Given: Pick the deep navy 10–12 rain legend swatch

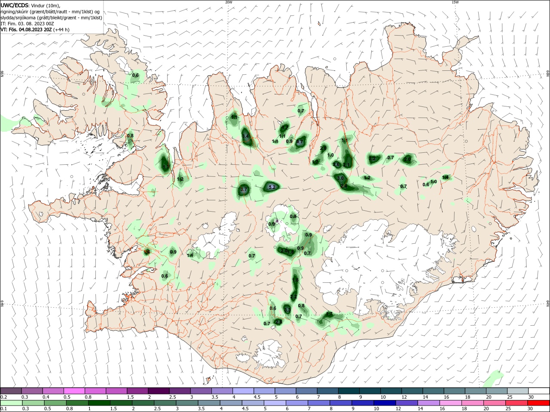Looking at the screenshot, I should (x=385, y=403).
